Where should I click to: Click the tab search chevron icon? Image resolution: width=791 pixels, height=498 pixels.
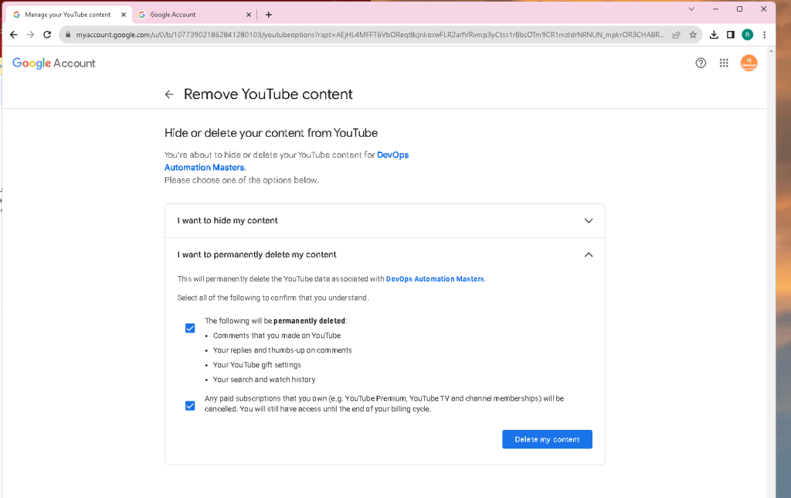(x=691, y=9)
